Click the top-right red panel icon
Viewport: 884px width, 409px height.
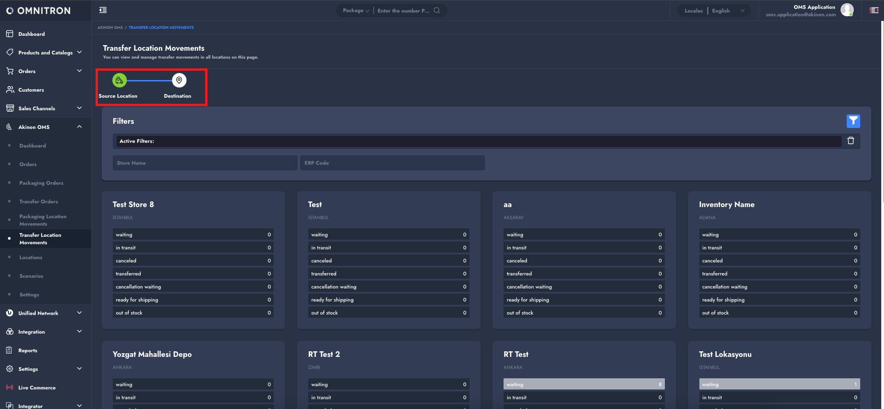pos(874,10)
